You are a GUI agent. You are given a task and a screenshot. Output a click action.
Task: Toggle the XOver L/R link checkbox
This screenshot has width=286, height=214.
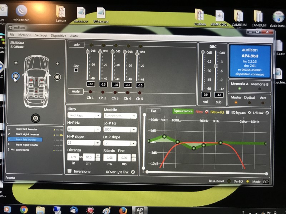tap(133, 172)
